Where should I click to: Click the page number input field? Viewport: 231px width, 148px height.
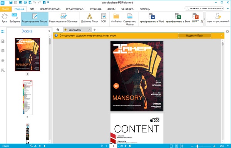tap(113, 146)
